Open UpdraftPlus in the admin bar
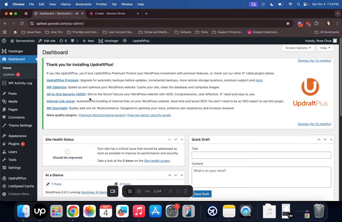The image size is (342, 222). [x=141, y=41]
